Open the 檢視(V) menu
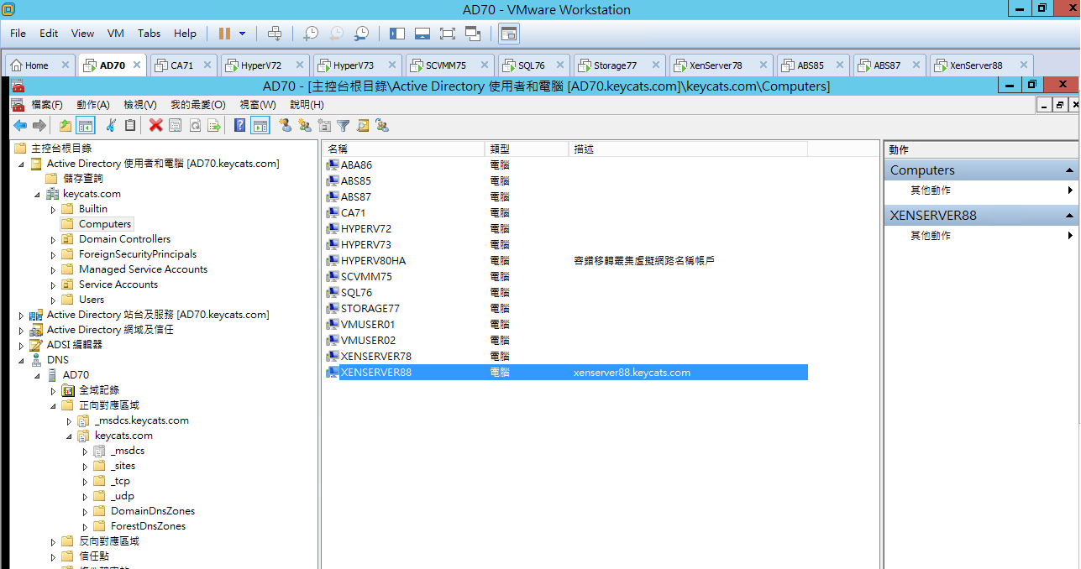This screenshot has height=569, width=1081. tap(140, 105)
